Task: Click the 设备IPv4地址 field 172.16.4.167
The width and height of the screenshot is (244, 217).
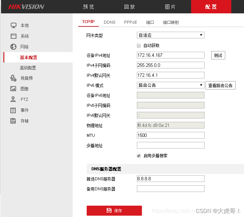Action: point(171,55)
